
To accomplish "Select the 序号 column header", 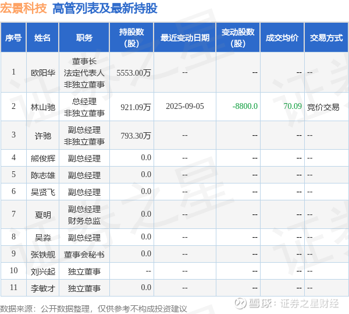I will pyautogui.click(x=13, y=37).
